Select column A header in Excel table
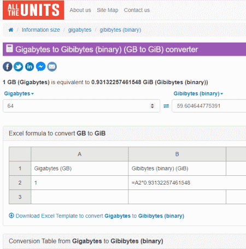This screenshot has width=246, height=249. coord(80,154)
